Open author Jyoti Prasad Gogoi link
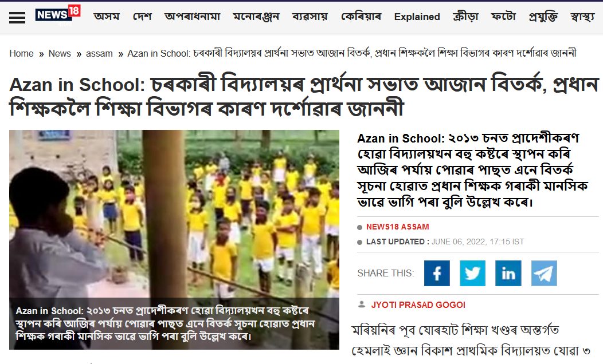Image resolution: width=603 pixels, height=364 pixels. pos(418,305)
